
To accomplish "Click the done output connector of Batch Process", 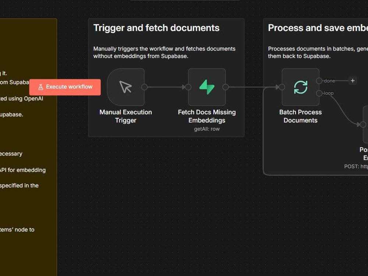I will (x=319, y=81).
